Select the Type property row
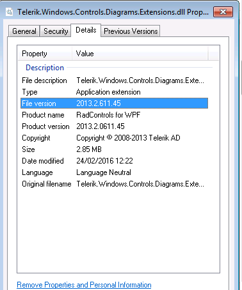The height and width of the screenshot is (290, 242). [x=114, y=92]
